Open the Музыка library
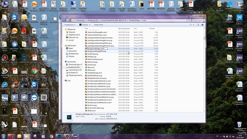 tap(71, 56)
